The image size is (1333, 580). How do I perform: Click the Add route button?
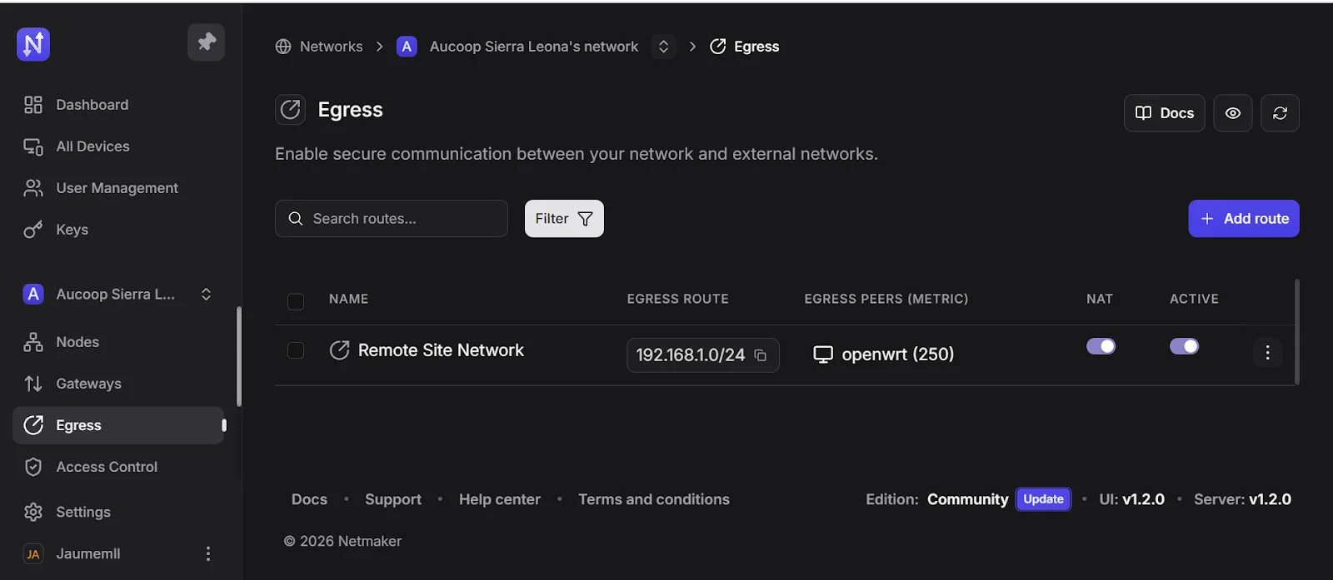click(1244, 219)
